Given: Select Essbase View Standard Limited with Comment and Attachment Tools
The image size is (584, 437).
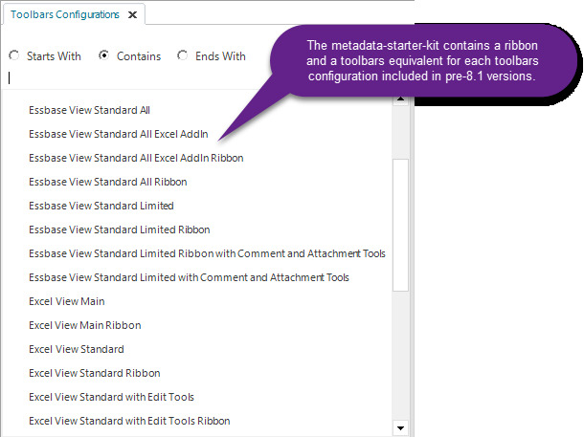Looking at the screenshot, I should (x=189, y=277).
